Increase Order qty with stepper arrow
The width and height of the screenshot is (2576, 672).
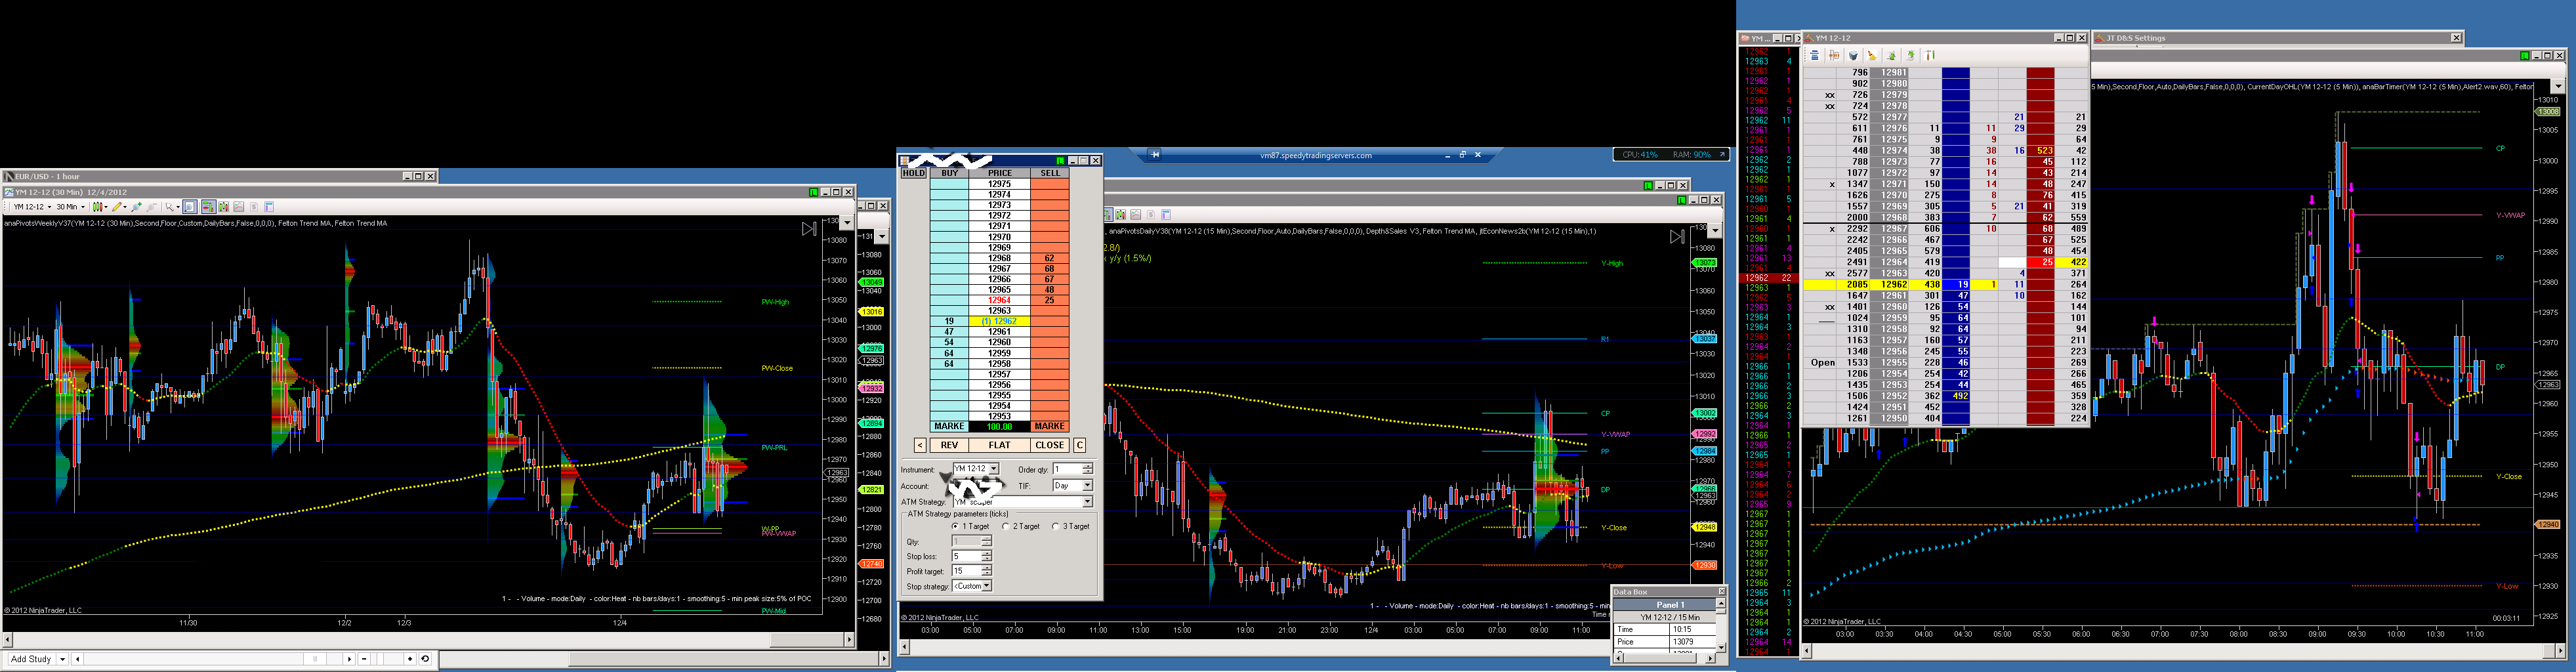(1088, 466)
